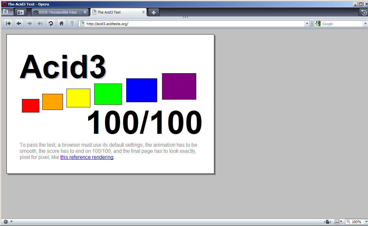The height and width of the screenshot is (226, 368).
Task: Expand the search engine dropdown arrow
Action: tap(365, 24)
